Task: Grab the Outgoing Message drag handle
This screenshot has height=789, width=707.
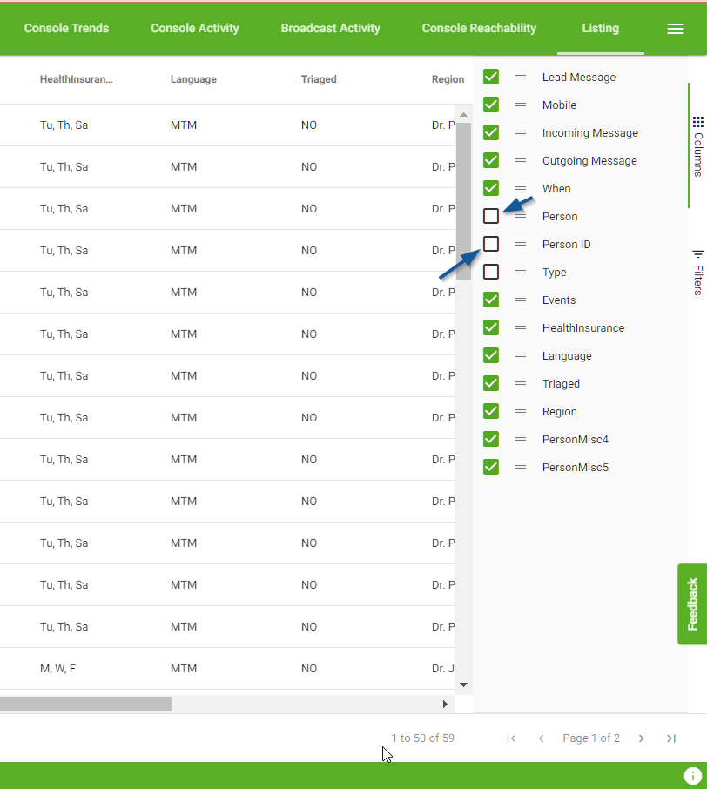Action: tap(521, 160)
